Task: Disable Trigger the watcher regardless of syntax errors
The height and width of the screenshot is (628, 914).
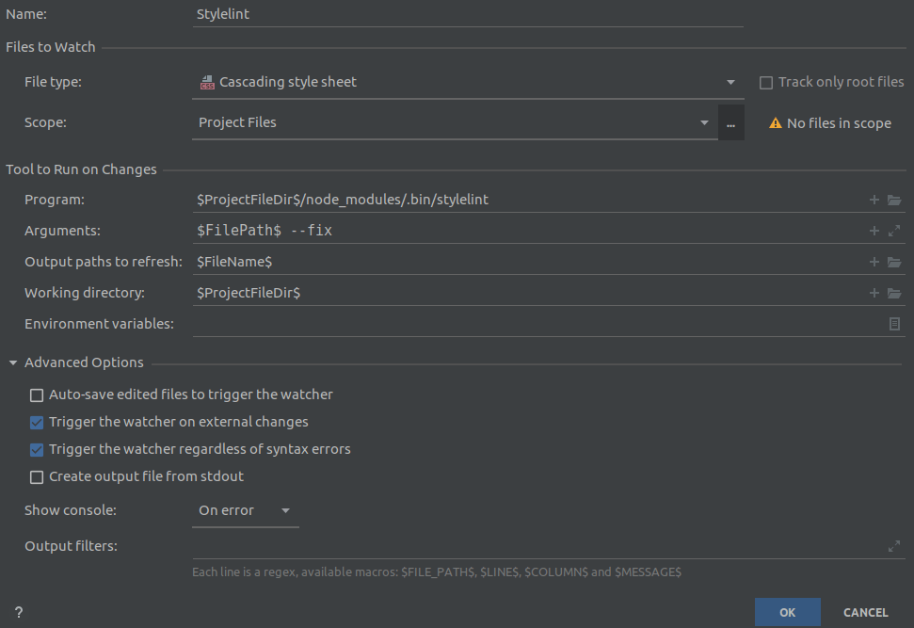Action: click(37, 449)
